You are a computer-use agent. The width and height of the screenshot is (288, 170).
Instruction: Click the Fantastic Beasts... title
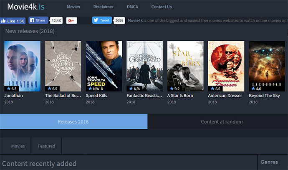tap(144, 96)
